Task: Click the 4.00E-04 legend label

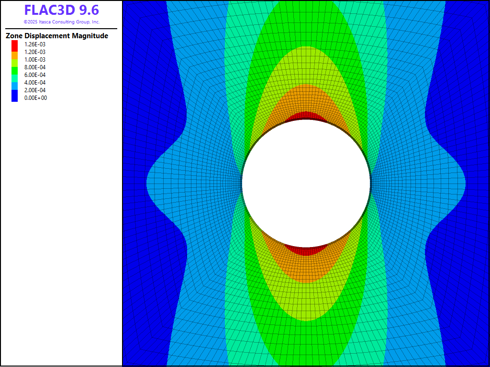Action: [x=35, y=83]
